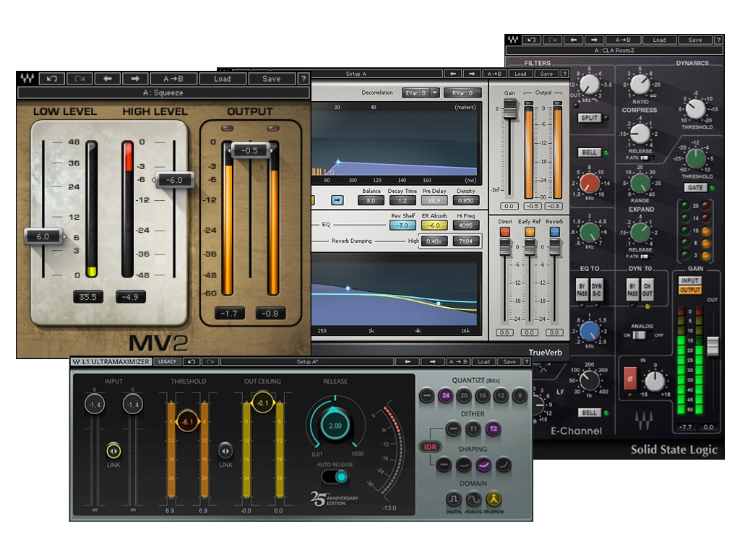Toggle the Compress F.ATK switch in E-Channel
Viewport: 740px width, 555px height.
(x=647, y=158)
